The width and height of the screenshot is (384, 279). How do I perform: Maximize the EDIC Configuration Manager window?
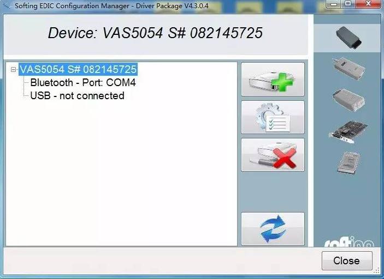click(348, 4)
